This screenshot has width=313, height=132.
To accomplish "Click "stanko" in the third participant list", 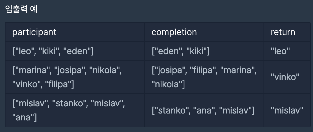I will pyautogui.click(x=69, y=104).
